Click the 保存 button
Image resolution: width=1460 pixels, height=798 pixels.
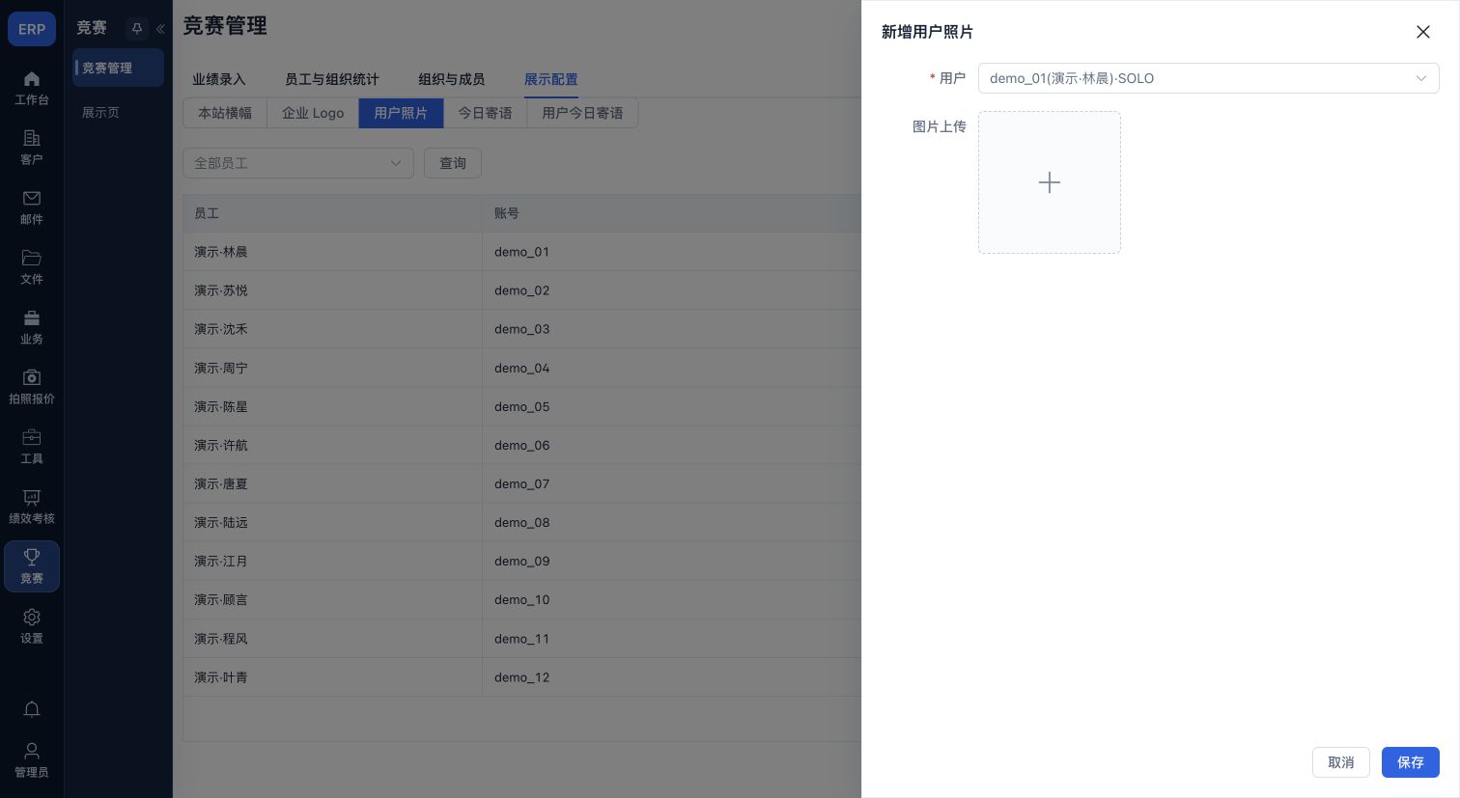coord(1411,762)
